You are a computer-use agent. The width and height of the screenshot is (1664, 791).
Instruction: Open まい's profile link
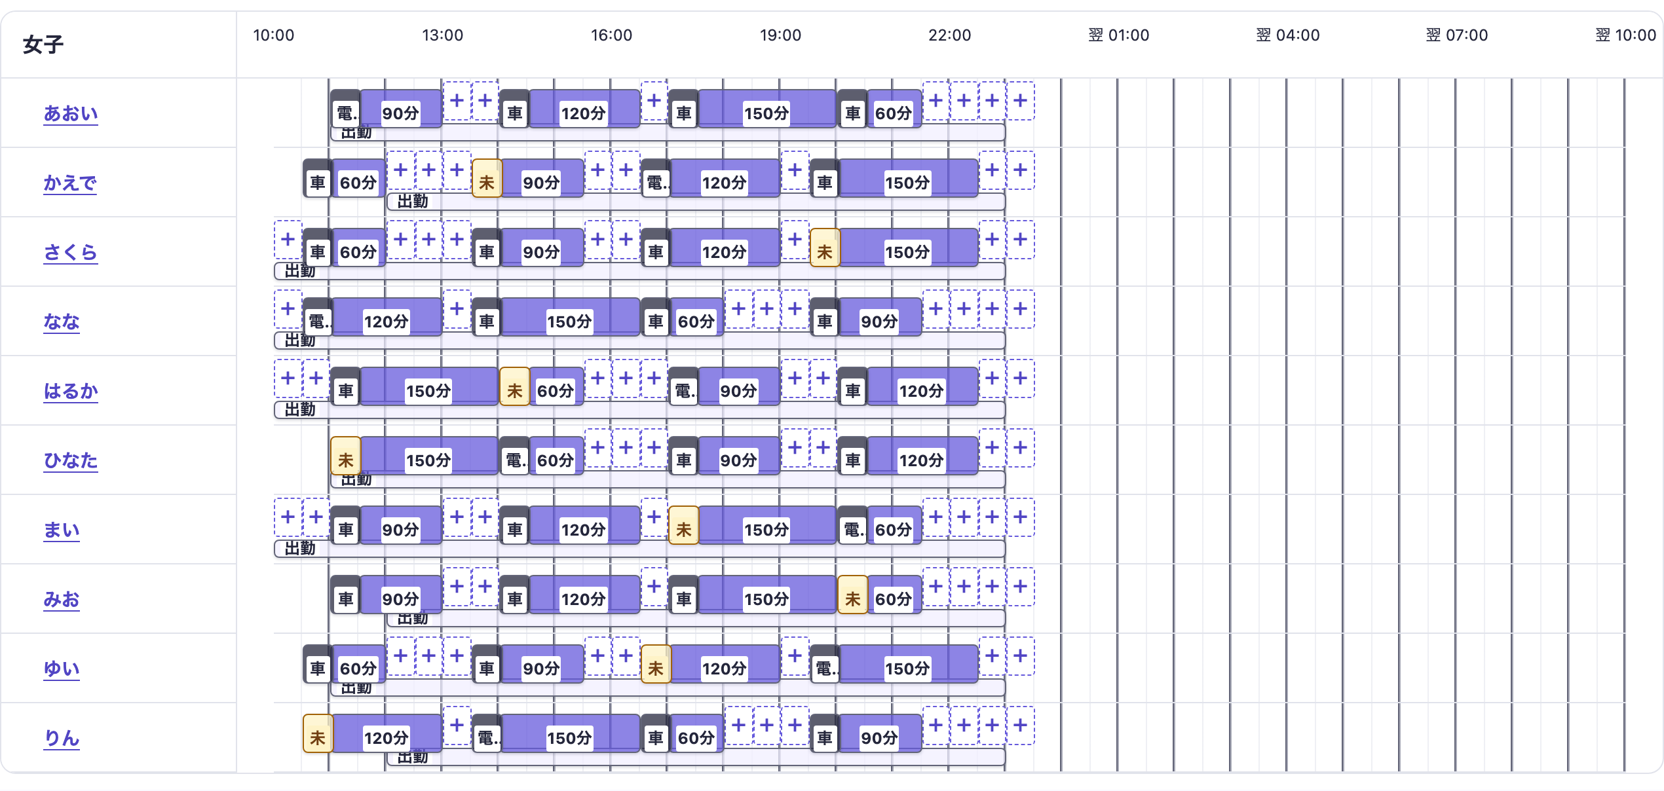pyautogui.click(x=62, y=530)
